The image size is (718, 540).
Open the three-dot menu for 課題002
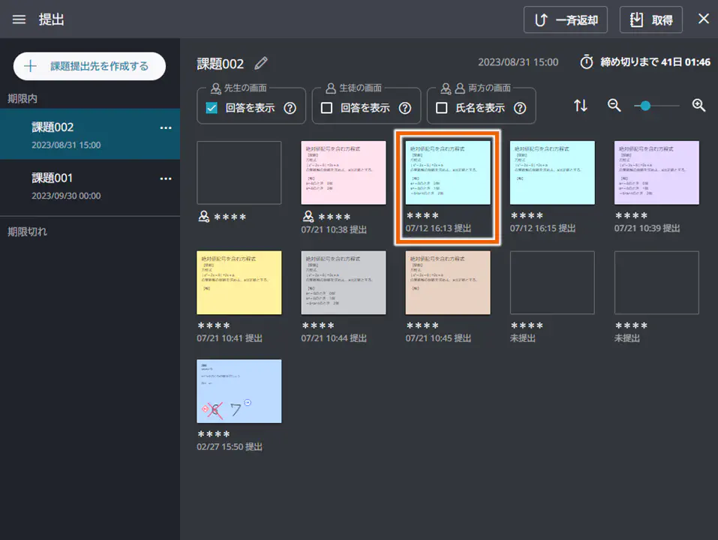pyautogui.click(x=166, y=128)
